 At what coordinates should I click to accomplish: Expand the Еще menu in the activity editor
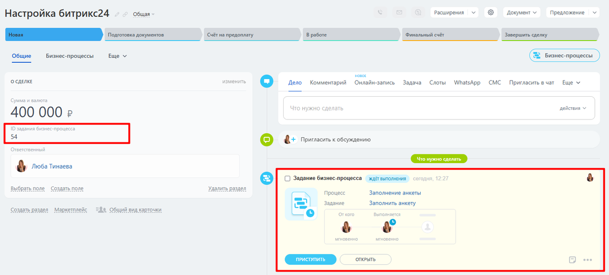pyautogui.click(x=571, y=83)
